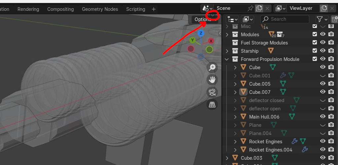Image resolution: width=338 pixels, height=165 pixels.
Task: Switch to the Compositing workspace tab
Action: coord(60,9)
